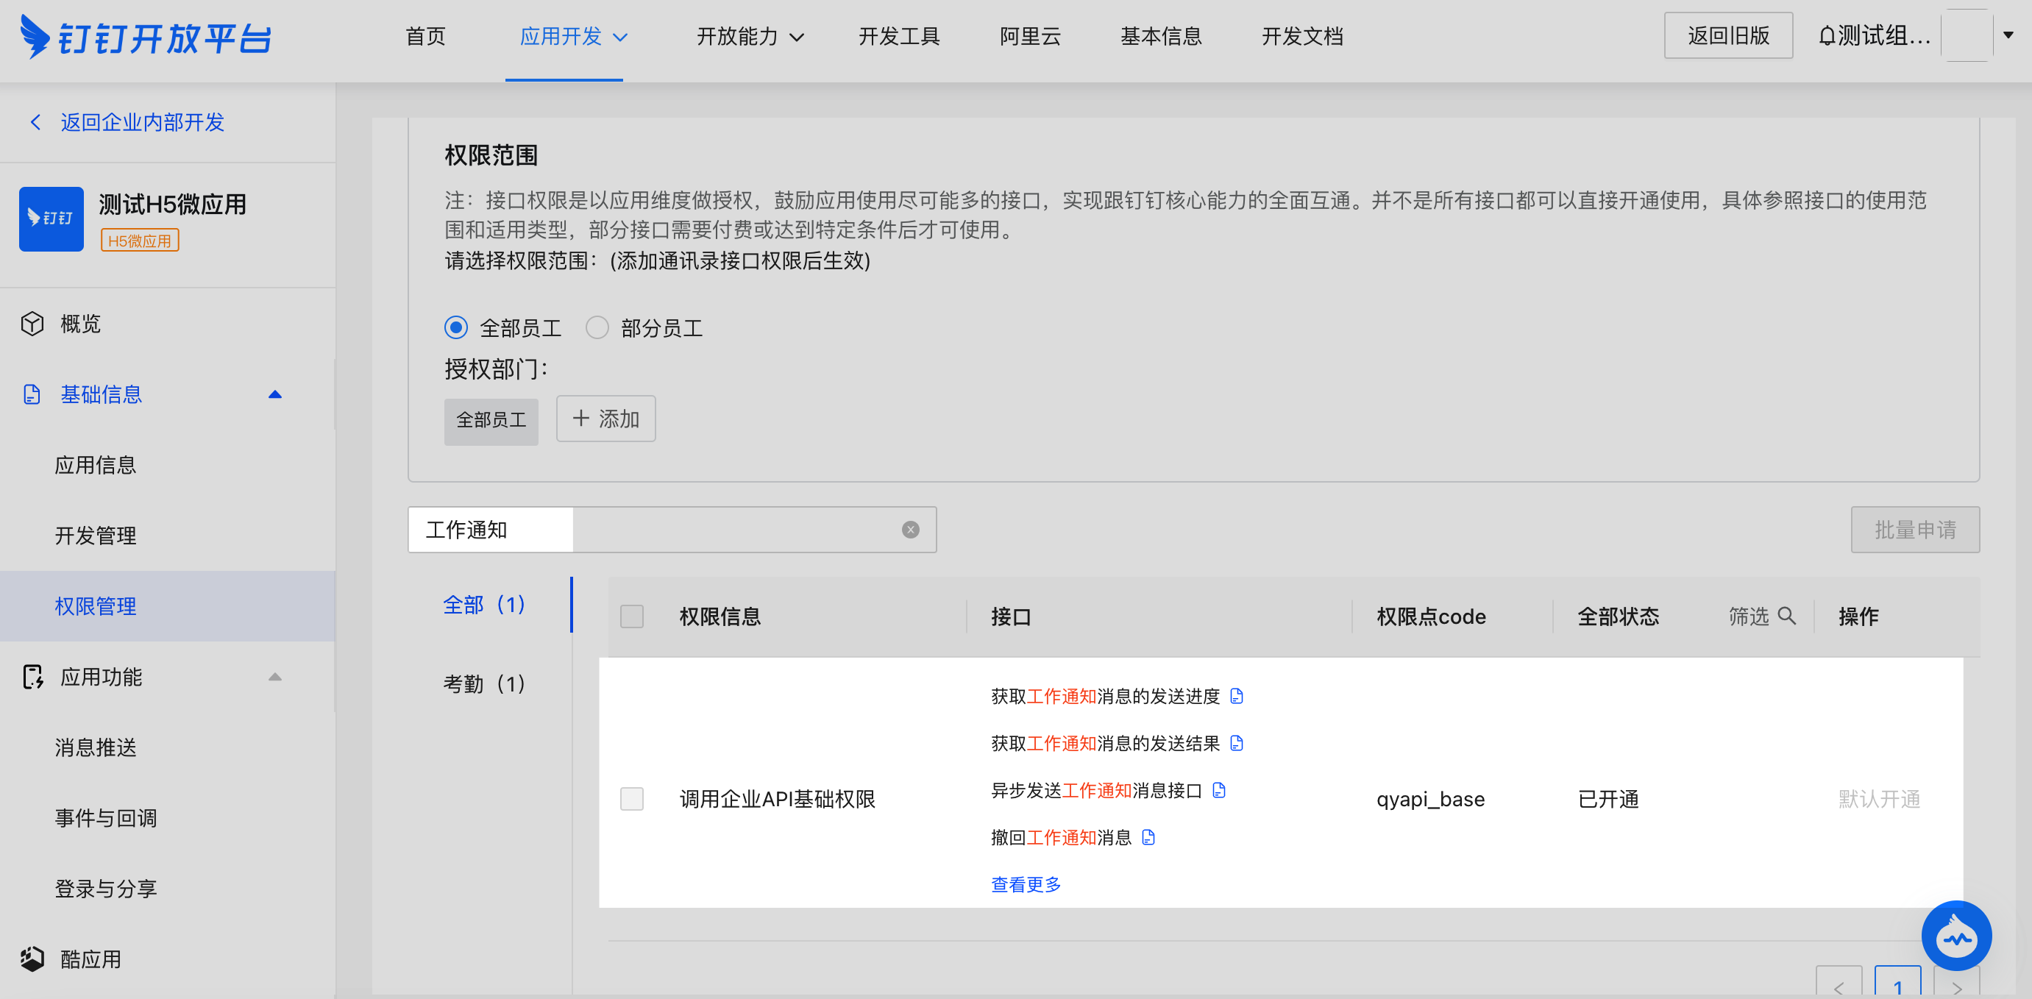Viewport: 2032px width, 999px height.
Task: Click the 测试组... organization name
Action: coord(1883,36)
